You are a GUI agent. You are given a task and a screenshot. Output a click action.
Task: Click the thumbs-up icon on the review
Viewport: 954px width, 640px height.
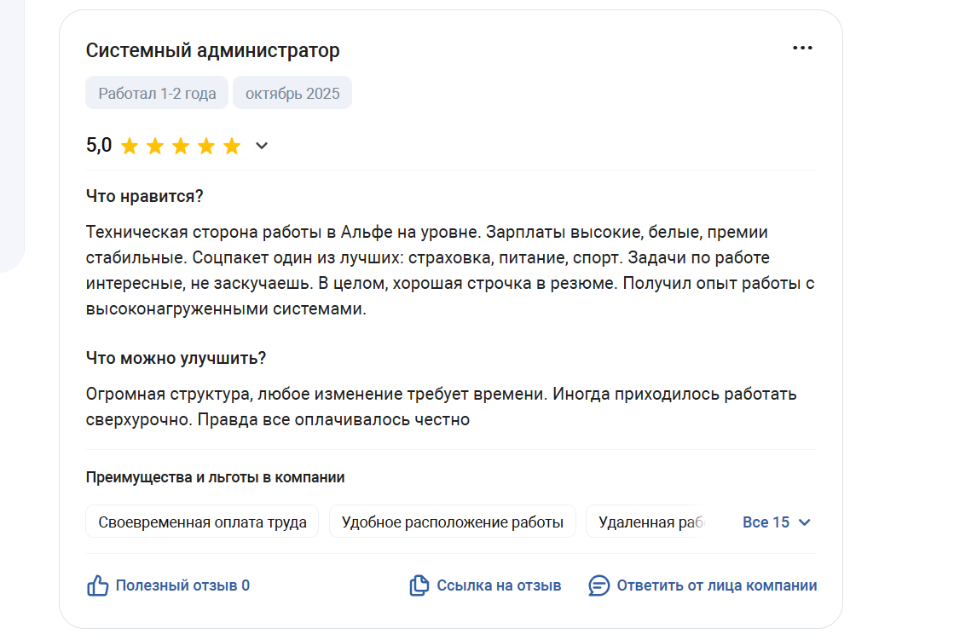tap(98, 585)
